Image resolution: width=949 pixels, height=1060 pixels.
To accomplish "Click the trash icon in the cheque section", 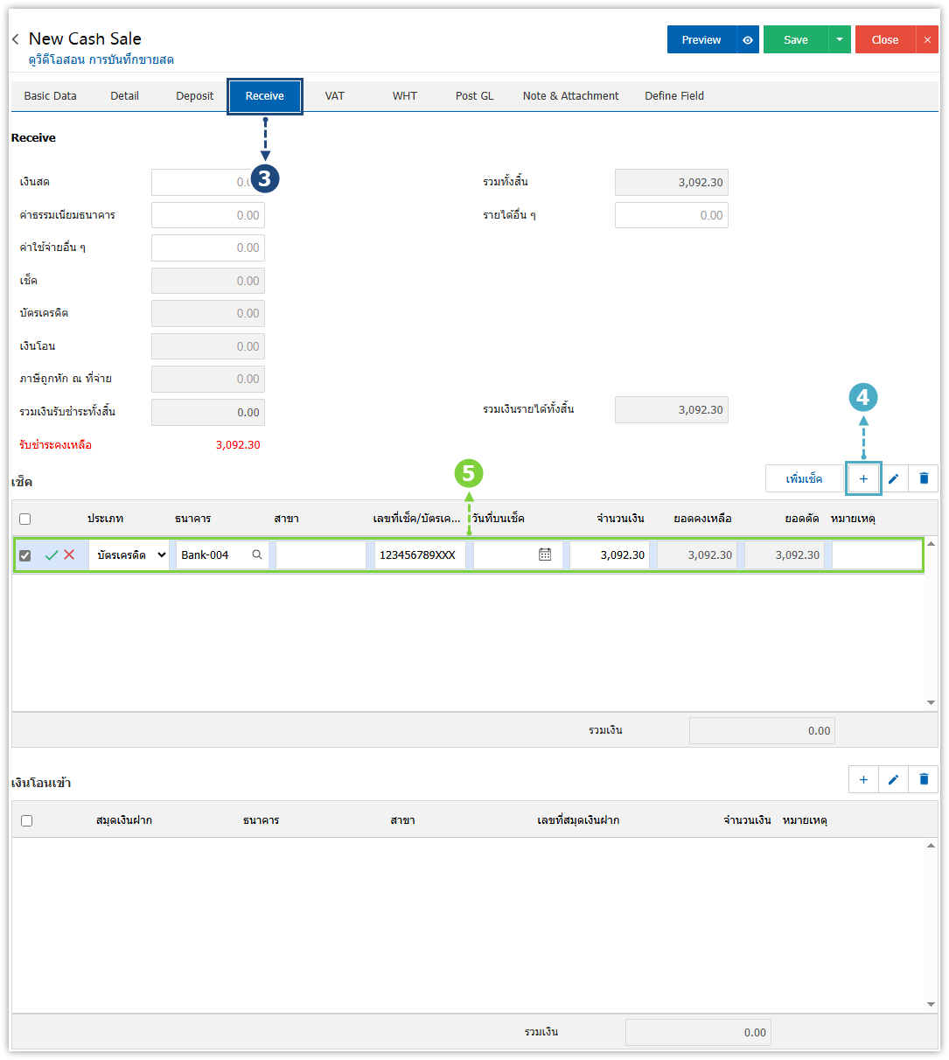I will pos(924,478).
